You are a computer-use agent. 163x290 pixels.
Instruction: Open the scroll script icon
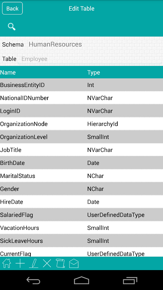pyautogui.click(x=60, y=263)
